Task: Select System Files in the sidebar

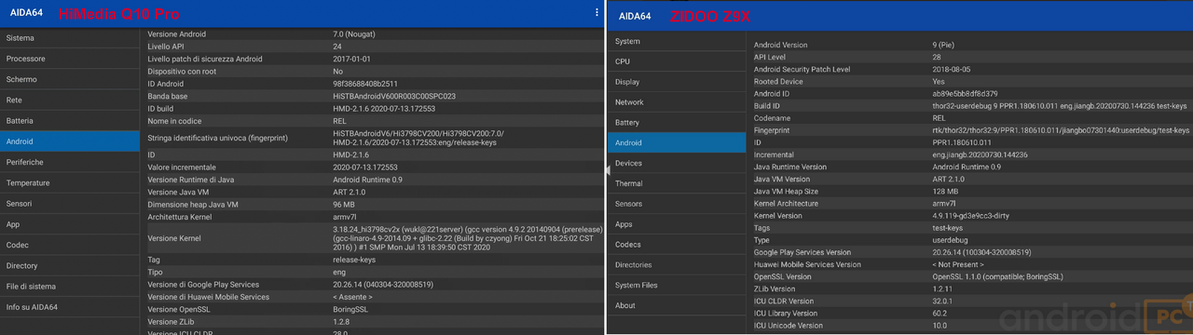Action: (x=676, y=286)
